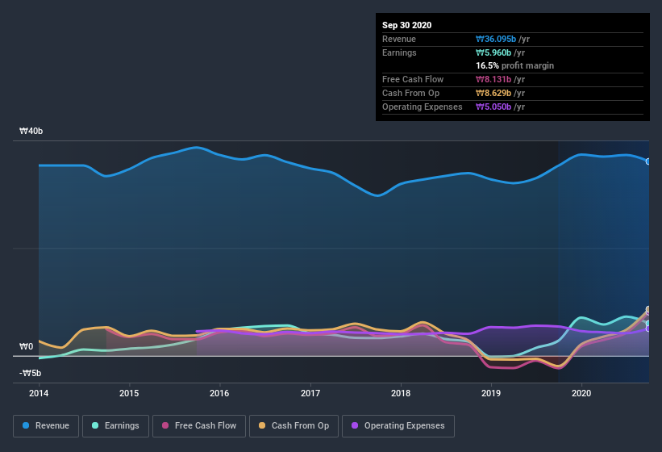Viewport: 662px width, 452px height.
Task: Click the 2017 x-axis label
Action: (310, 393)
